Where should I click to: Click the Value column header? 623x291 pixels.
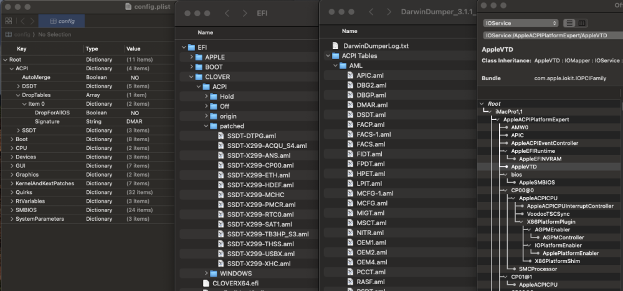(x=133, y=48)
